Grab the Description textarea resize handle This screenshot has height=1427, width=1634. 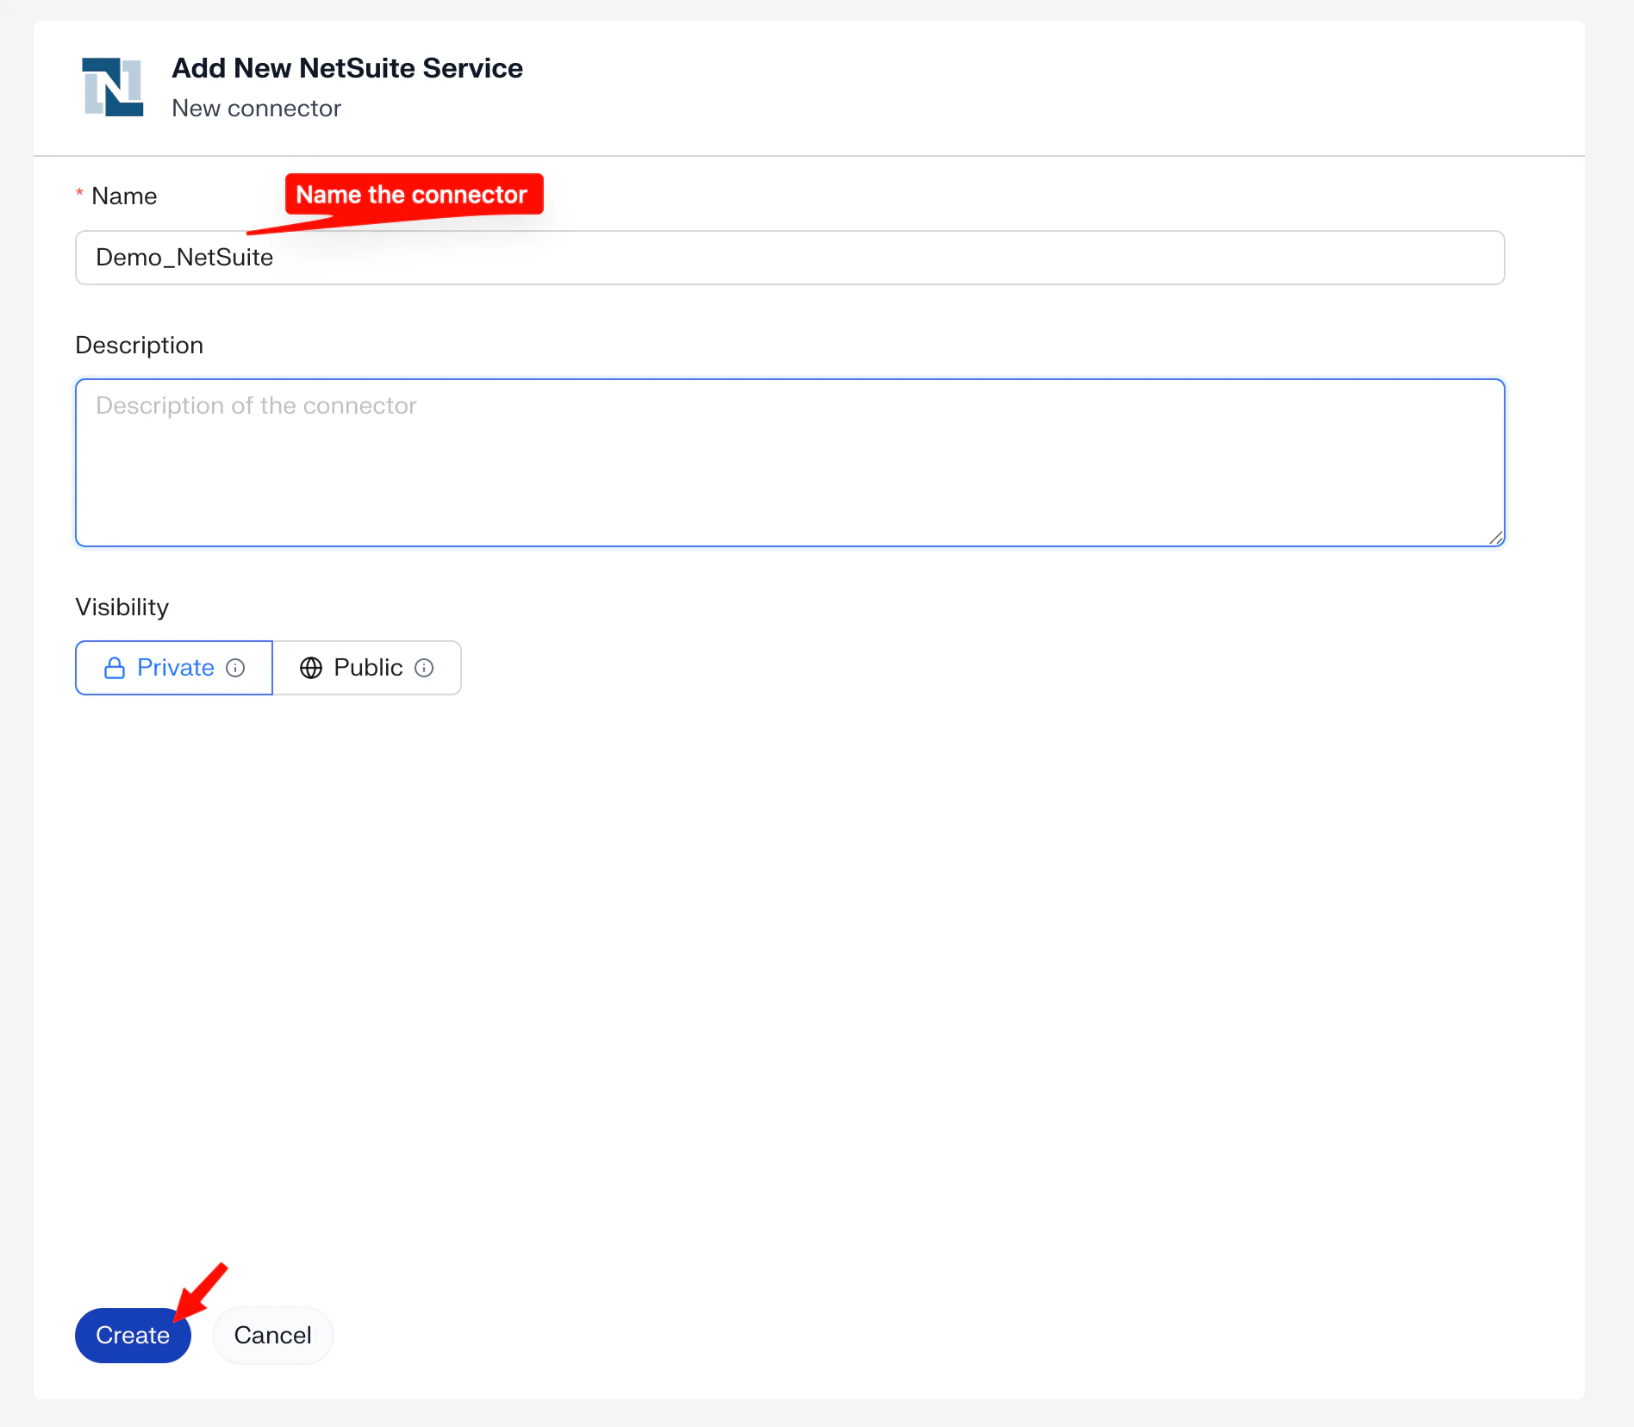click(1496, 538)
